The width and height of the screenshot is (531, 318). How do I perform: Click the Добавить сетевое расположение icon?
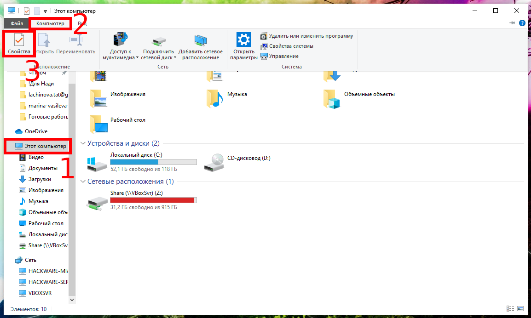200,40
